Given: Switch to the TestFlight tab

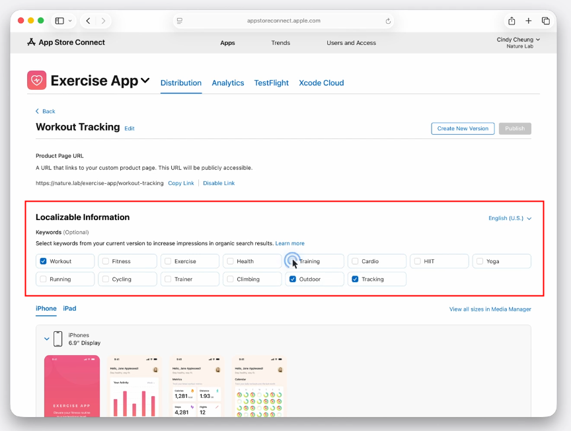Looking at the screenshot, I should 271,83.
